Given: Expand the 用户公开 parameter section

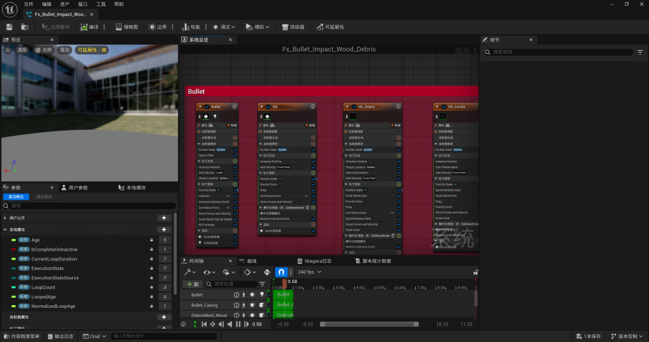Looking at the screenshot, I should coord(6,218).
